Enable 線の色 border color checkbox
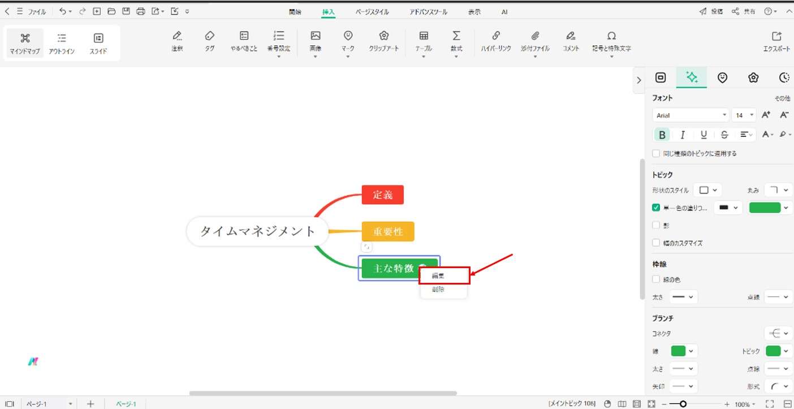 coord(656,279)
